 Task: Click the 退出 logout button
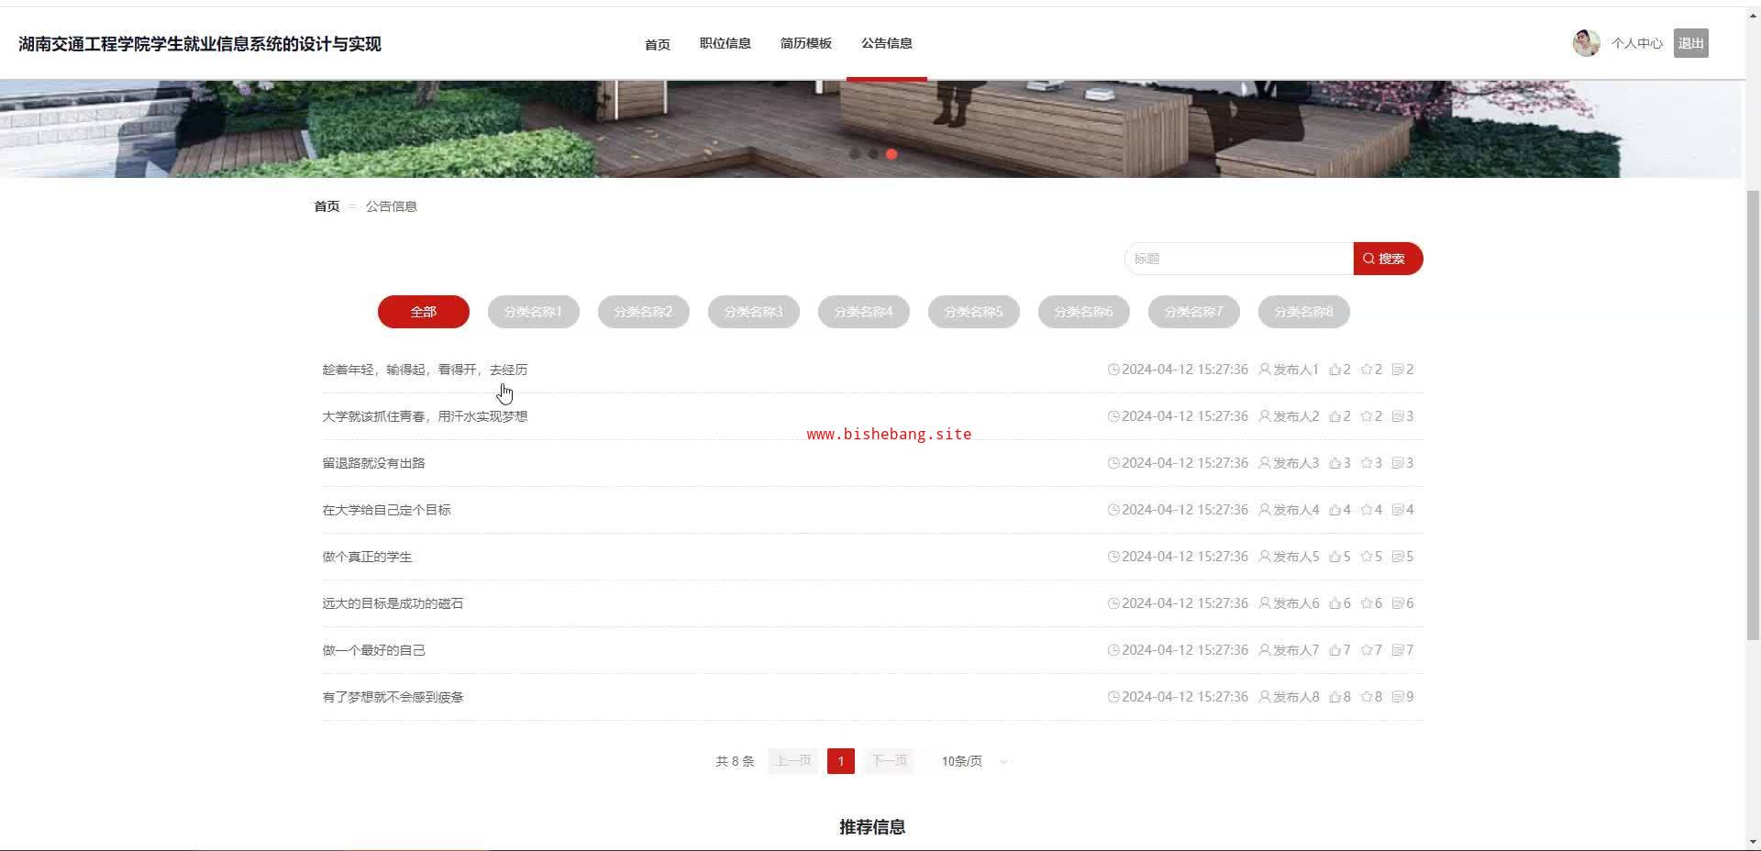(x=1690, y=43)
